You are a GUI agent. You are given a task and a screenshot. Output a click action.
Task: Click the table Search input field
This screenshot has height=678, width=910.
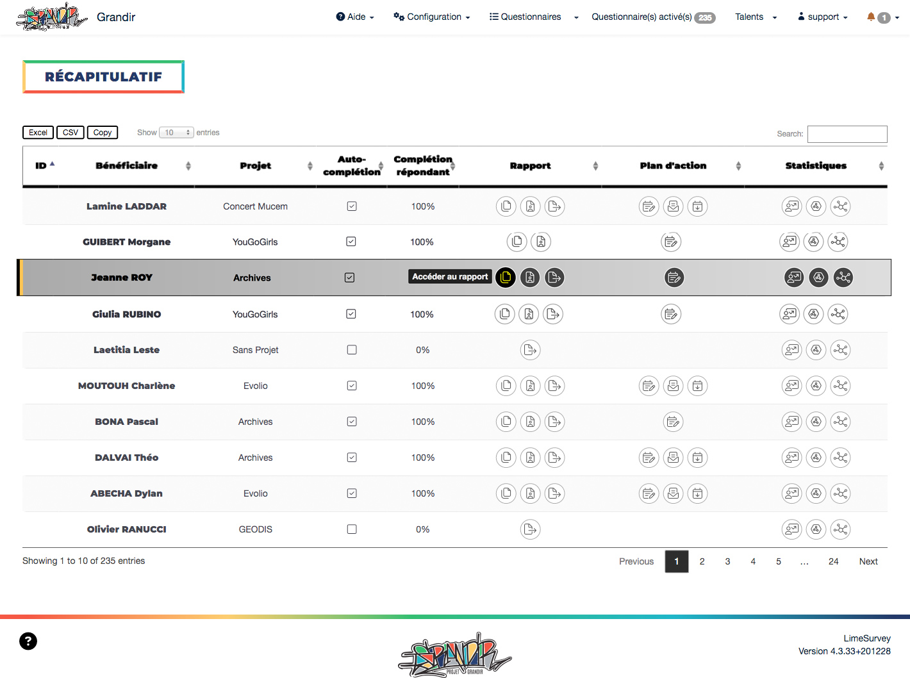click(847, 134)
